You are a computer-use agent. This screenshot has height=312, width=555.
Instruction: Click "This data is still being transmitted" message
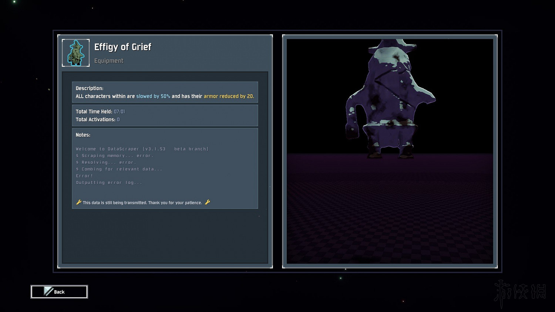pos(142,203)
